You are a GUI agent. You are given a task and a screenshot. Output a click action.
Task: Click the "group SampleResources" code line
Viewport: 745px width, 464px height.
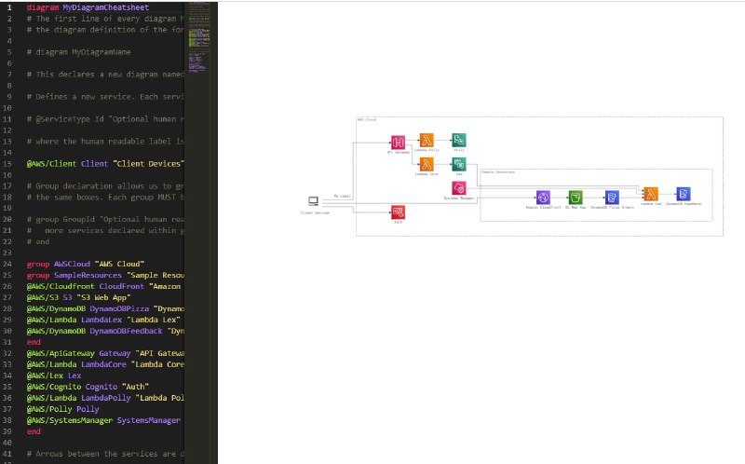105,275
